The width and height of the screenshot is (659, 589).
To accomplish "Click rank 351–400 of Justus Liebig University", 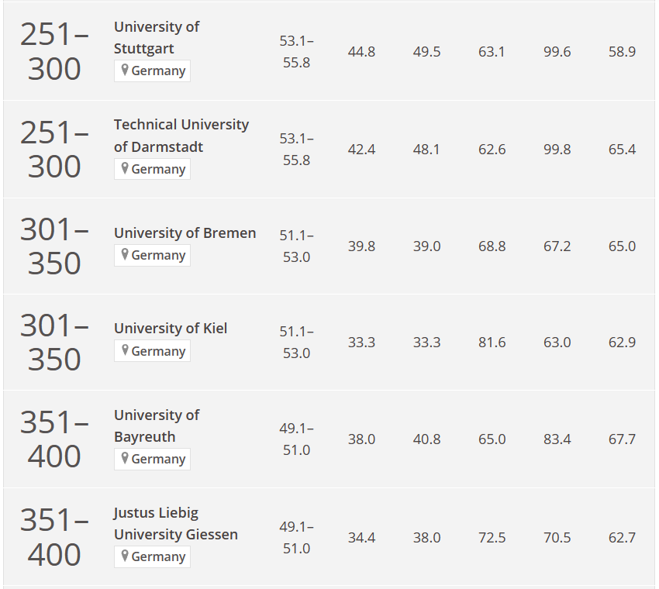I will [54, 537].
